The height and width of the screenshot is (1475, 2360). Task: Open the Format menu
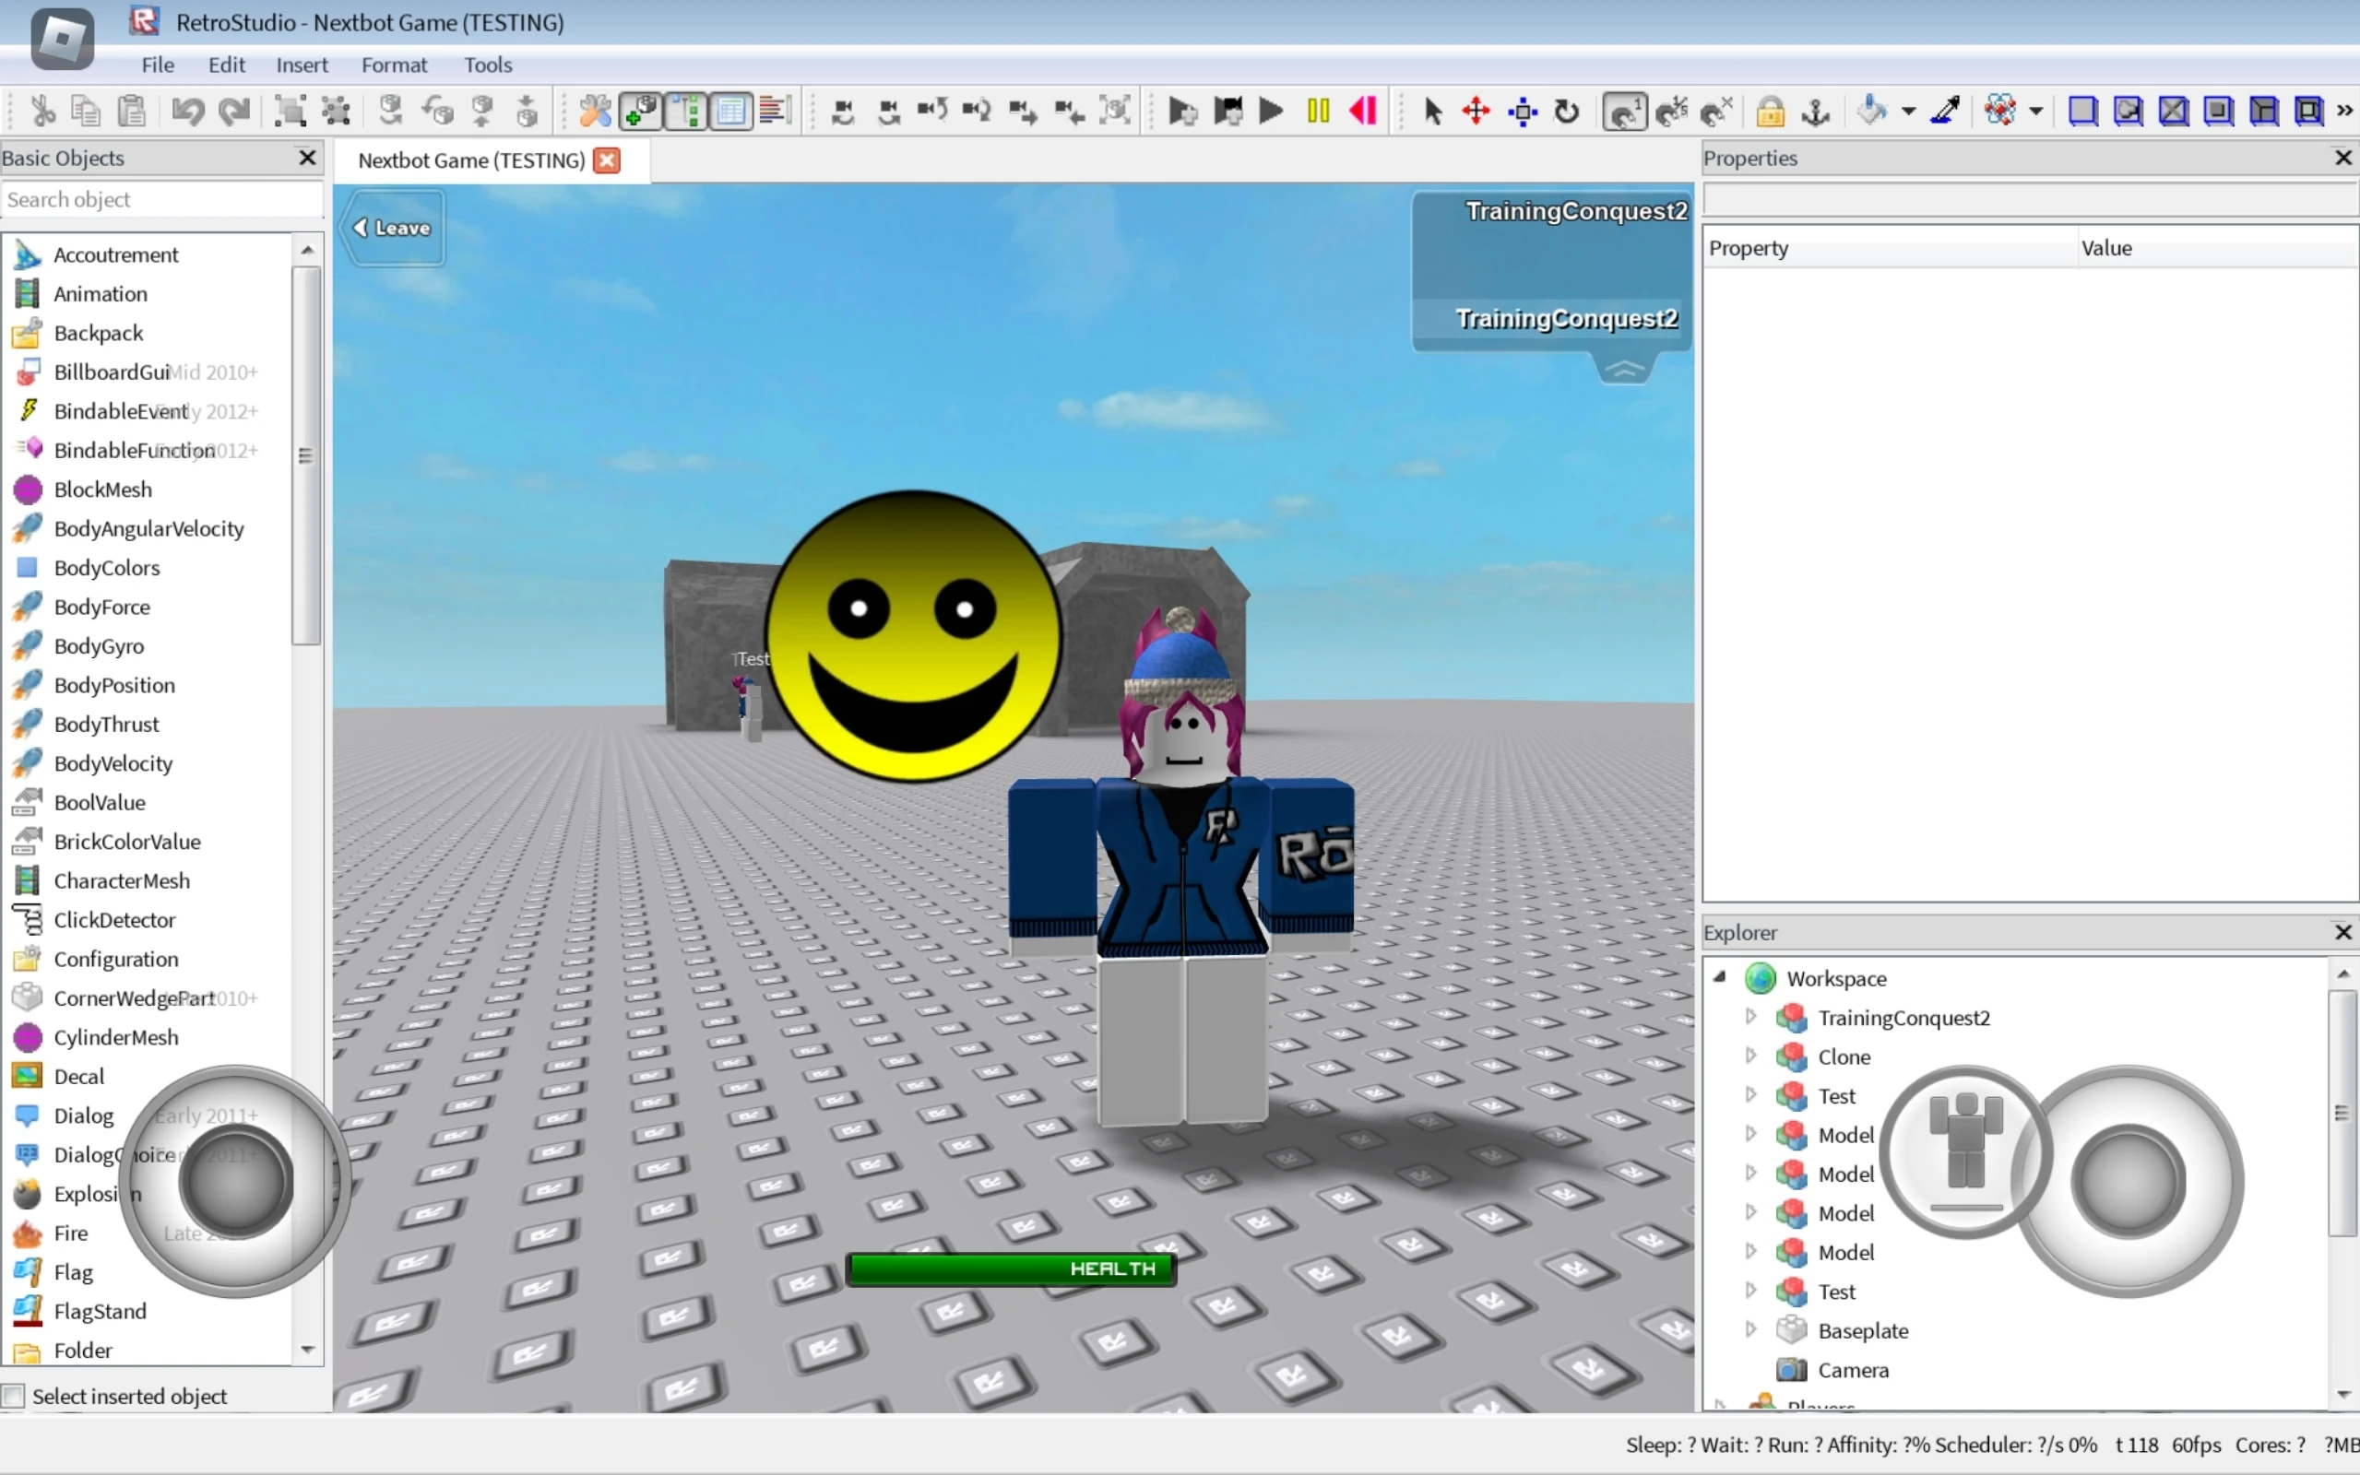394,65
